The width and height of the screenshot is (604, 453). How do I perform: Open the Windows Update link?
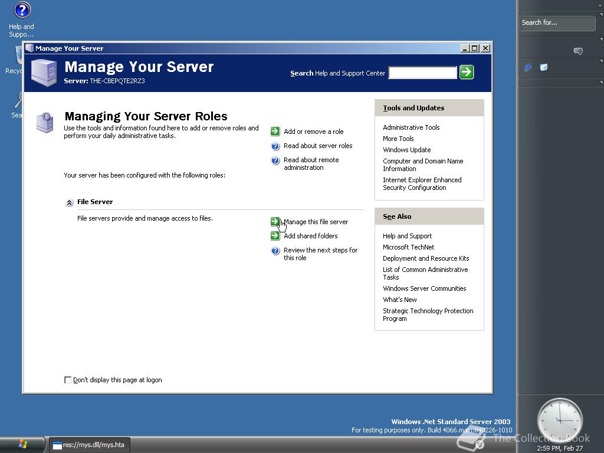(x=407, y=150)
